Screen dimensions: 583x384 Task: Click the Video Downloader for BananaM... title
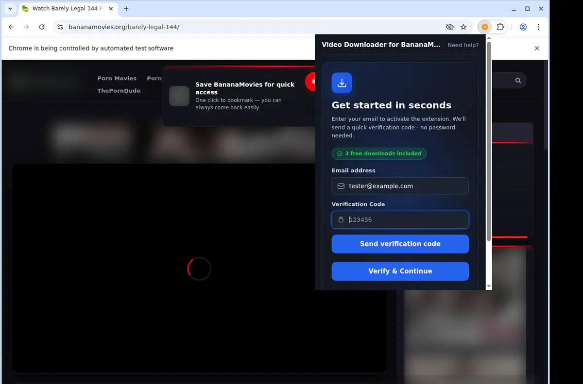pyautogui.click(x=381, y=45)
